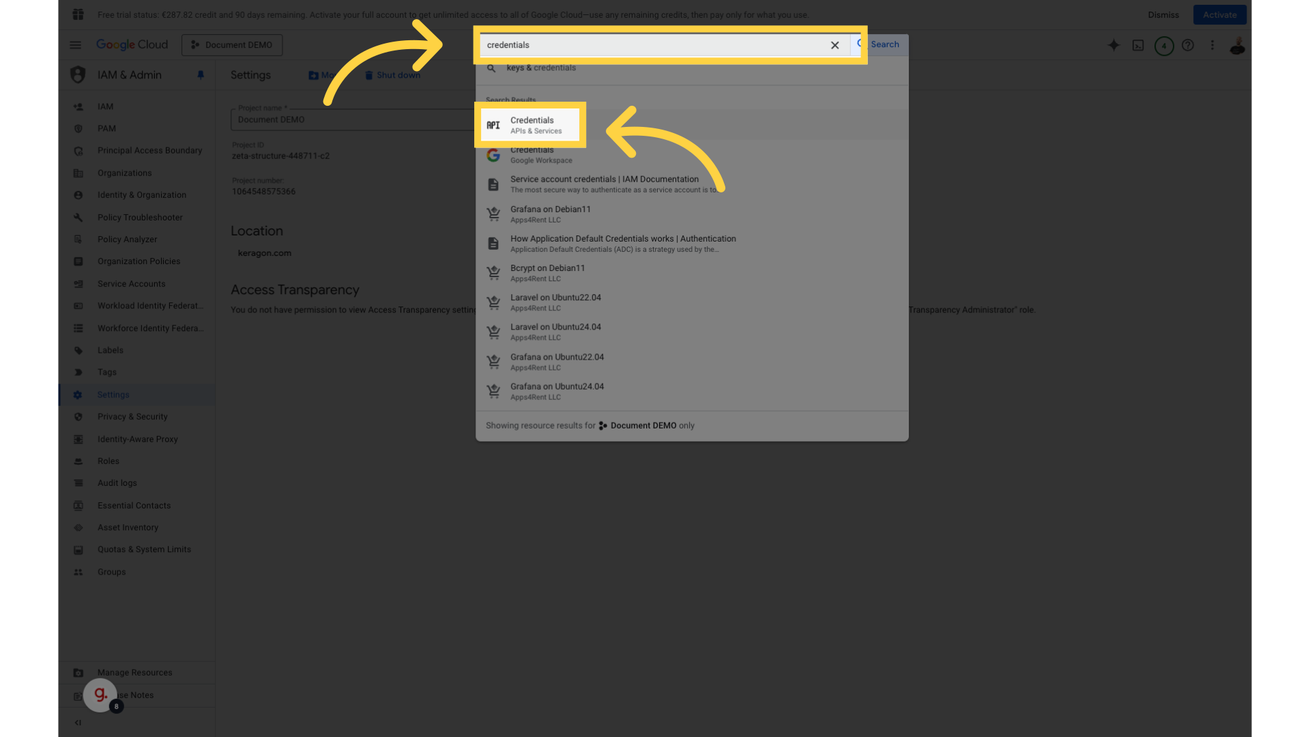Image resolution: width=1310 pixels, height=737 pixels.
Task: Click the IAM & Admin shield icon
Action: (78, 74)
